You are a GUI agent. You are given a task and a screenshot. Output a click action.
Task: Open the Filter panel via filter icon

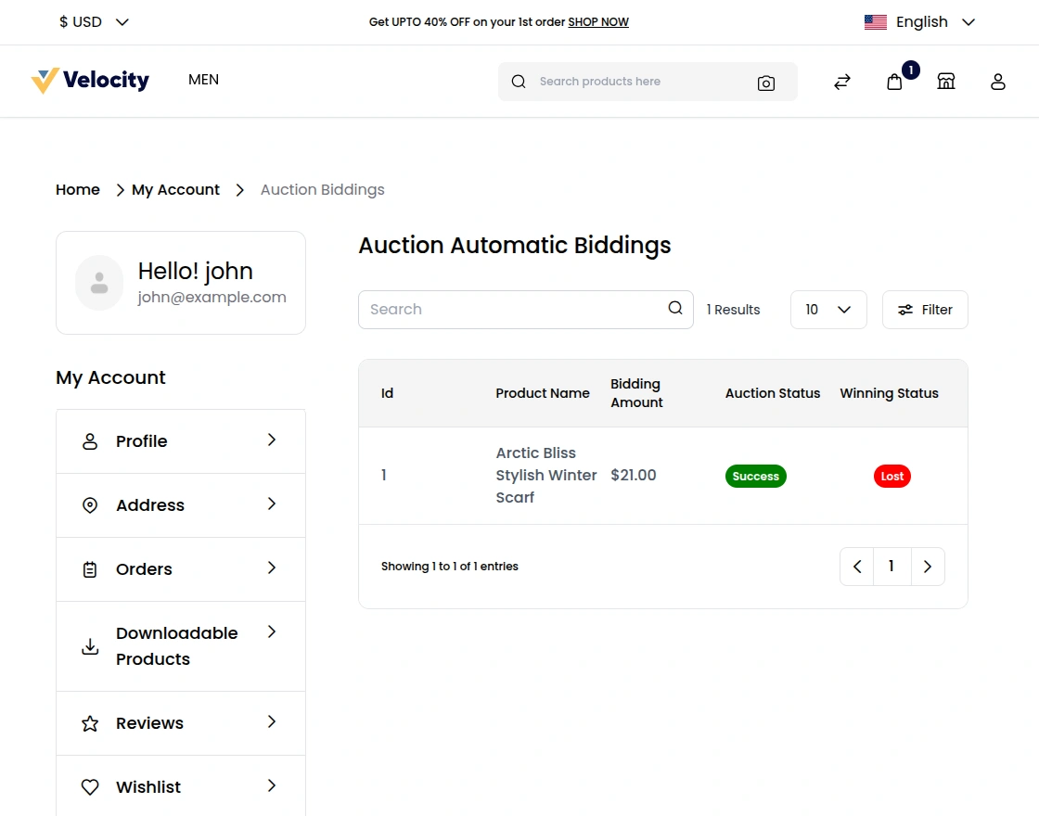925,309
